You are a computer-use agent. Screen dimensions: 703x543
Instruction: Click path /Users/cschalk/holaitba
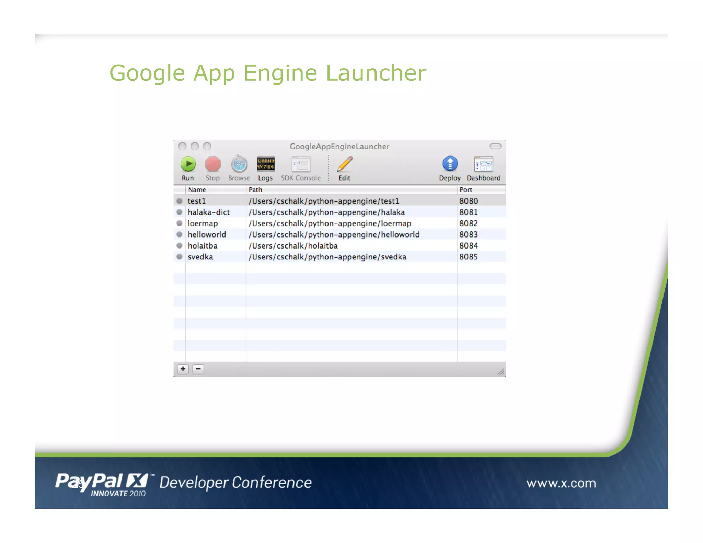coord(293,246)
